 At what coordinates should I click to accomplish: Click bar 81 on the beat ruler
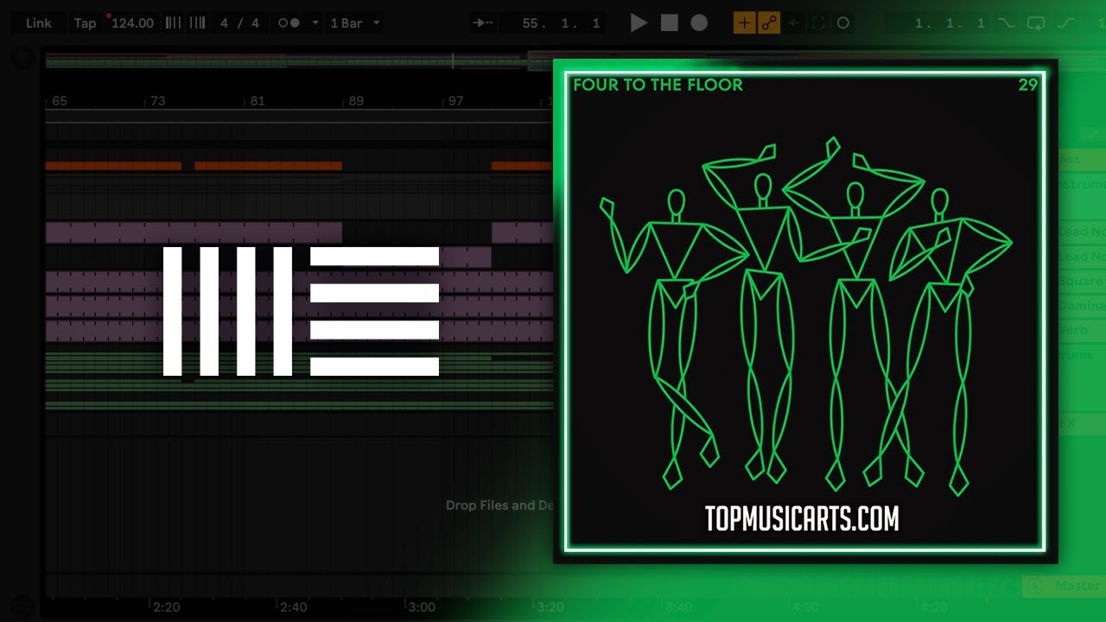click(257, 101)
